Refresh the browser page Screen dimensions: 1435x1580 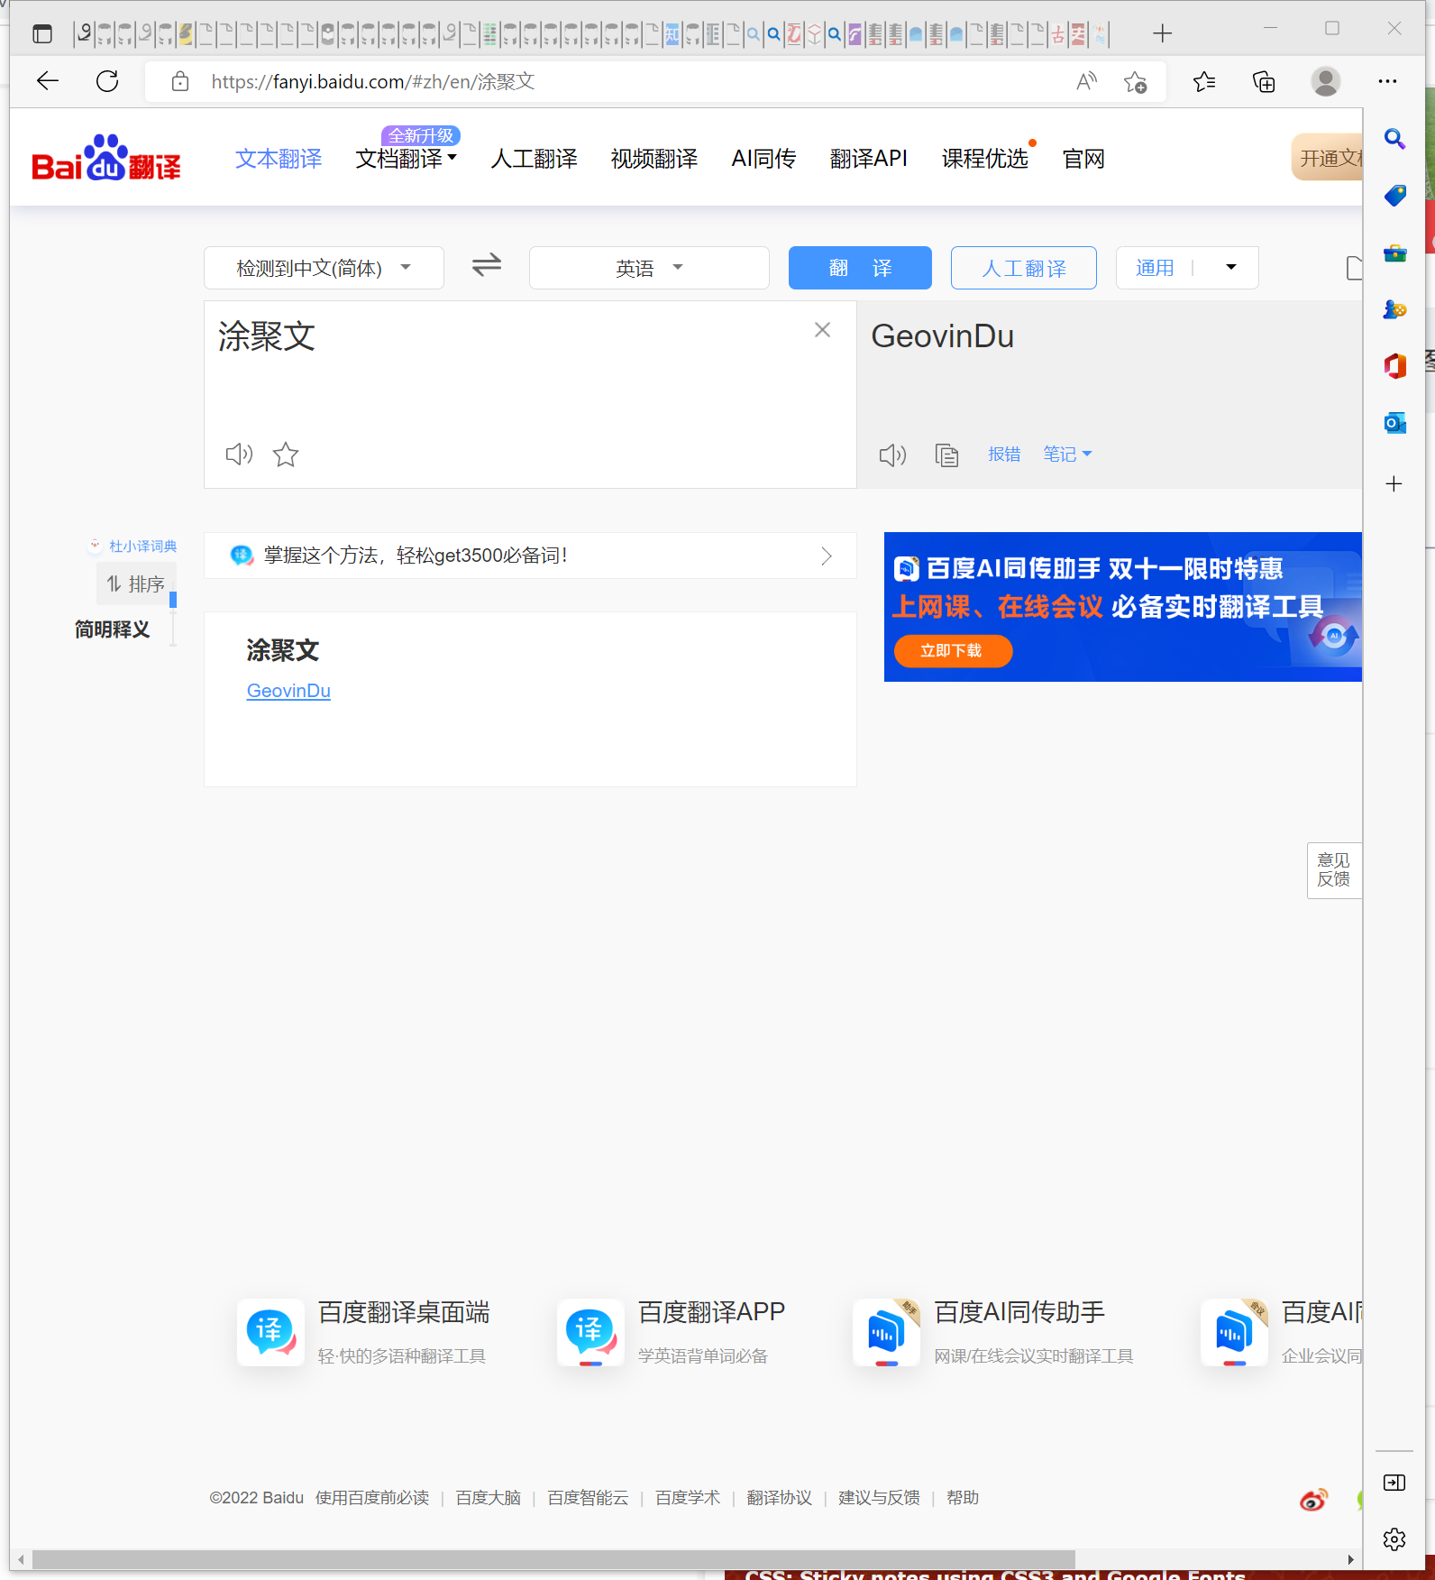point(107,81)
